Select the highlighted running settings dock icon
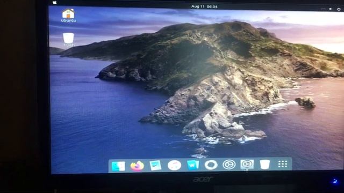 (247, 164)
